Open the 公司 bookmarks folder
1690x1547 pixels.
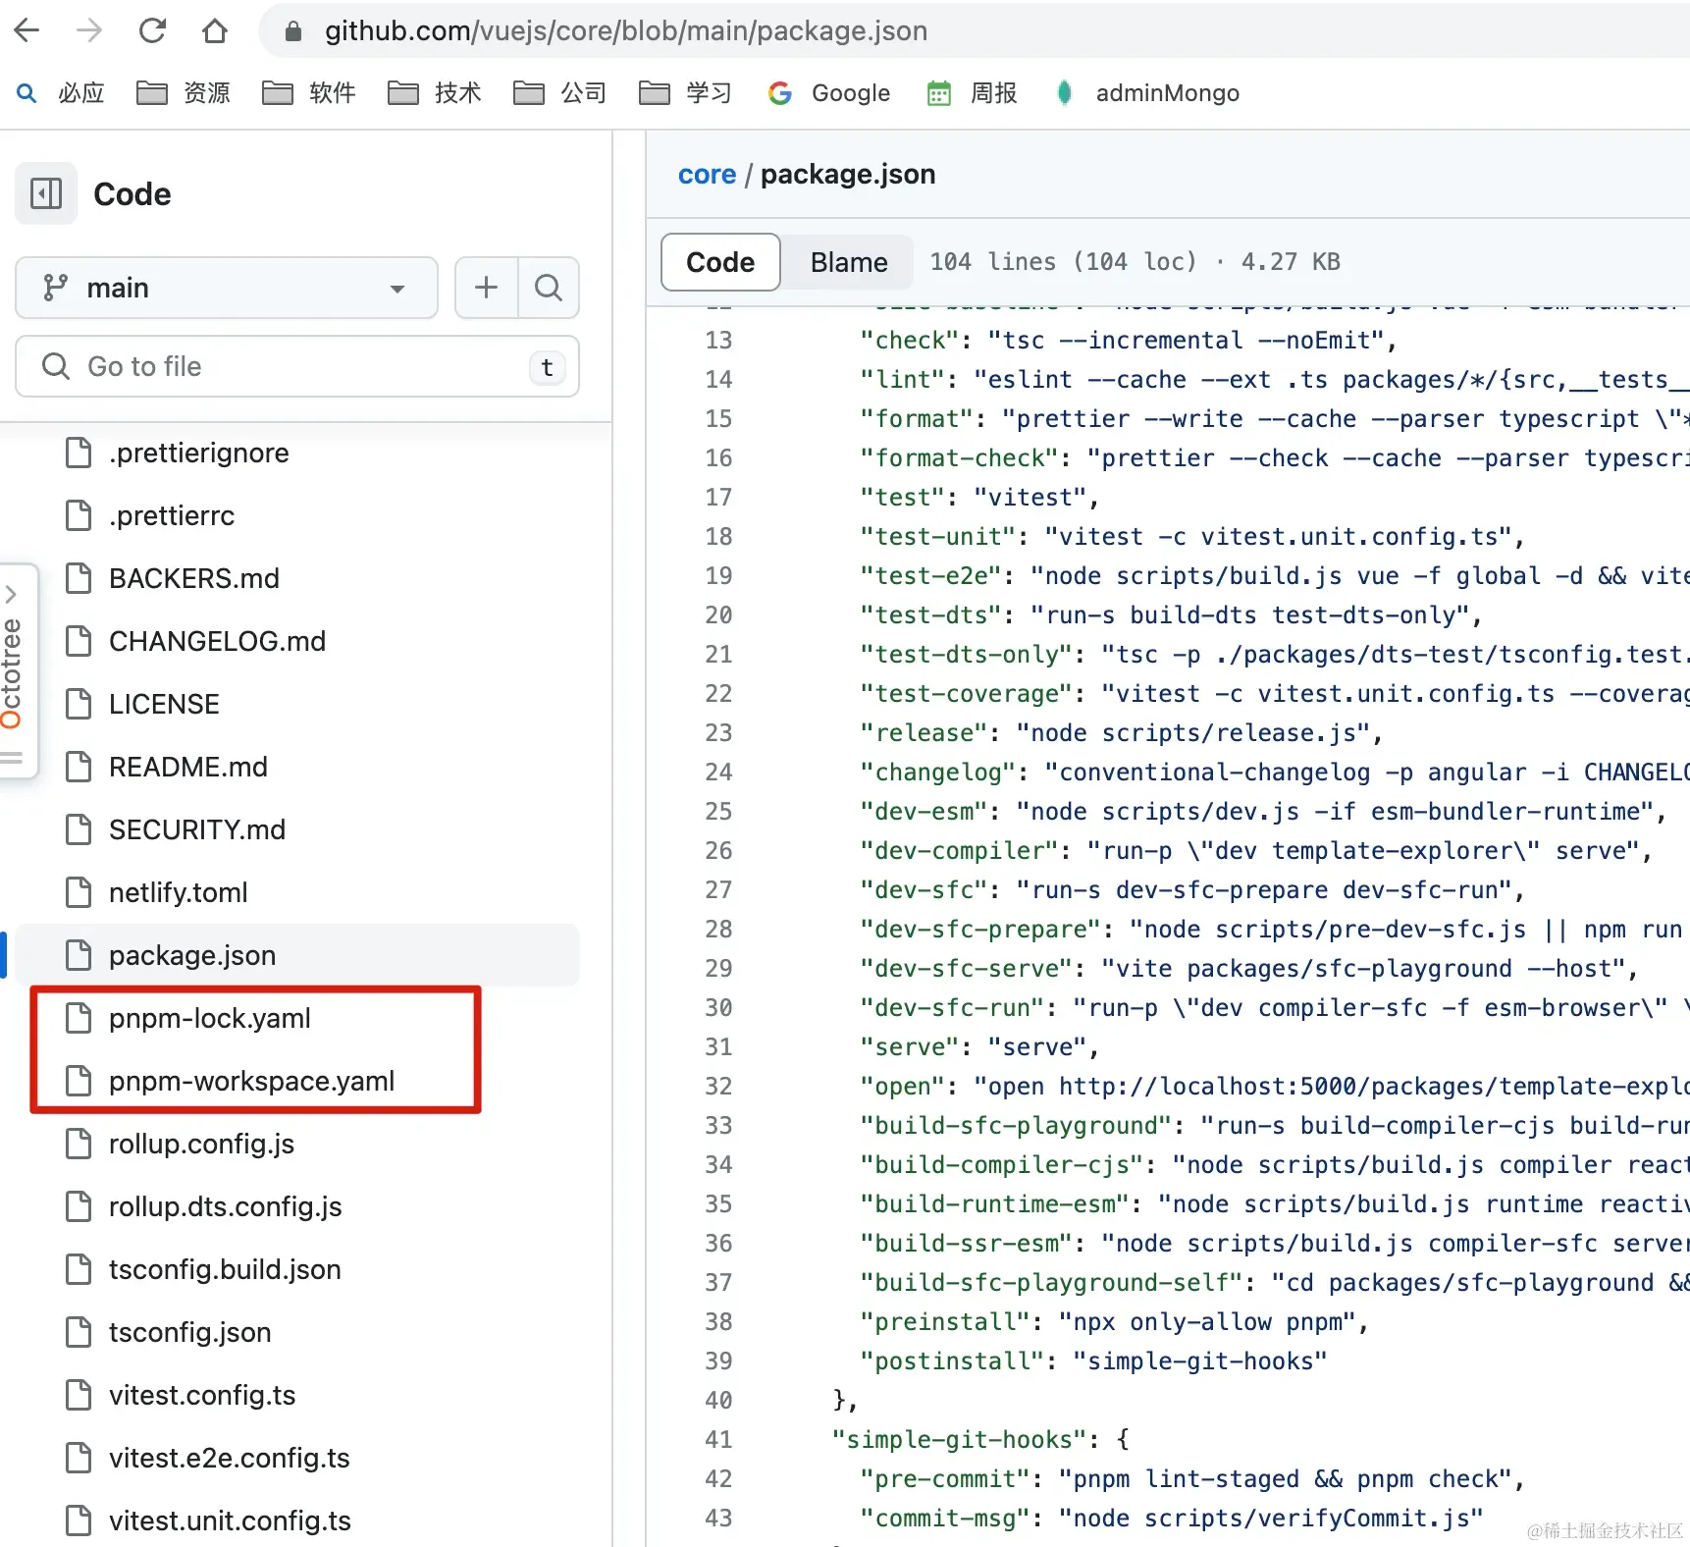pos(560,93)
